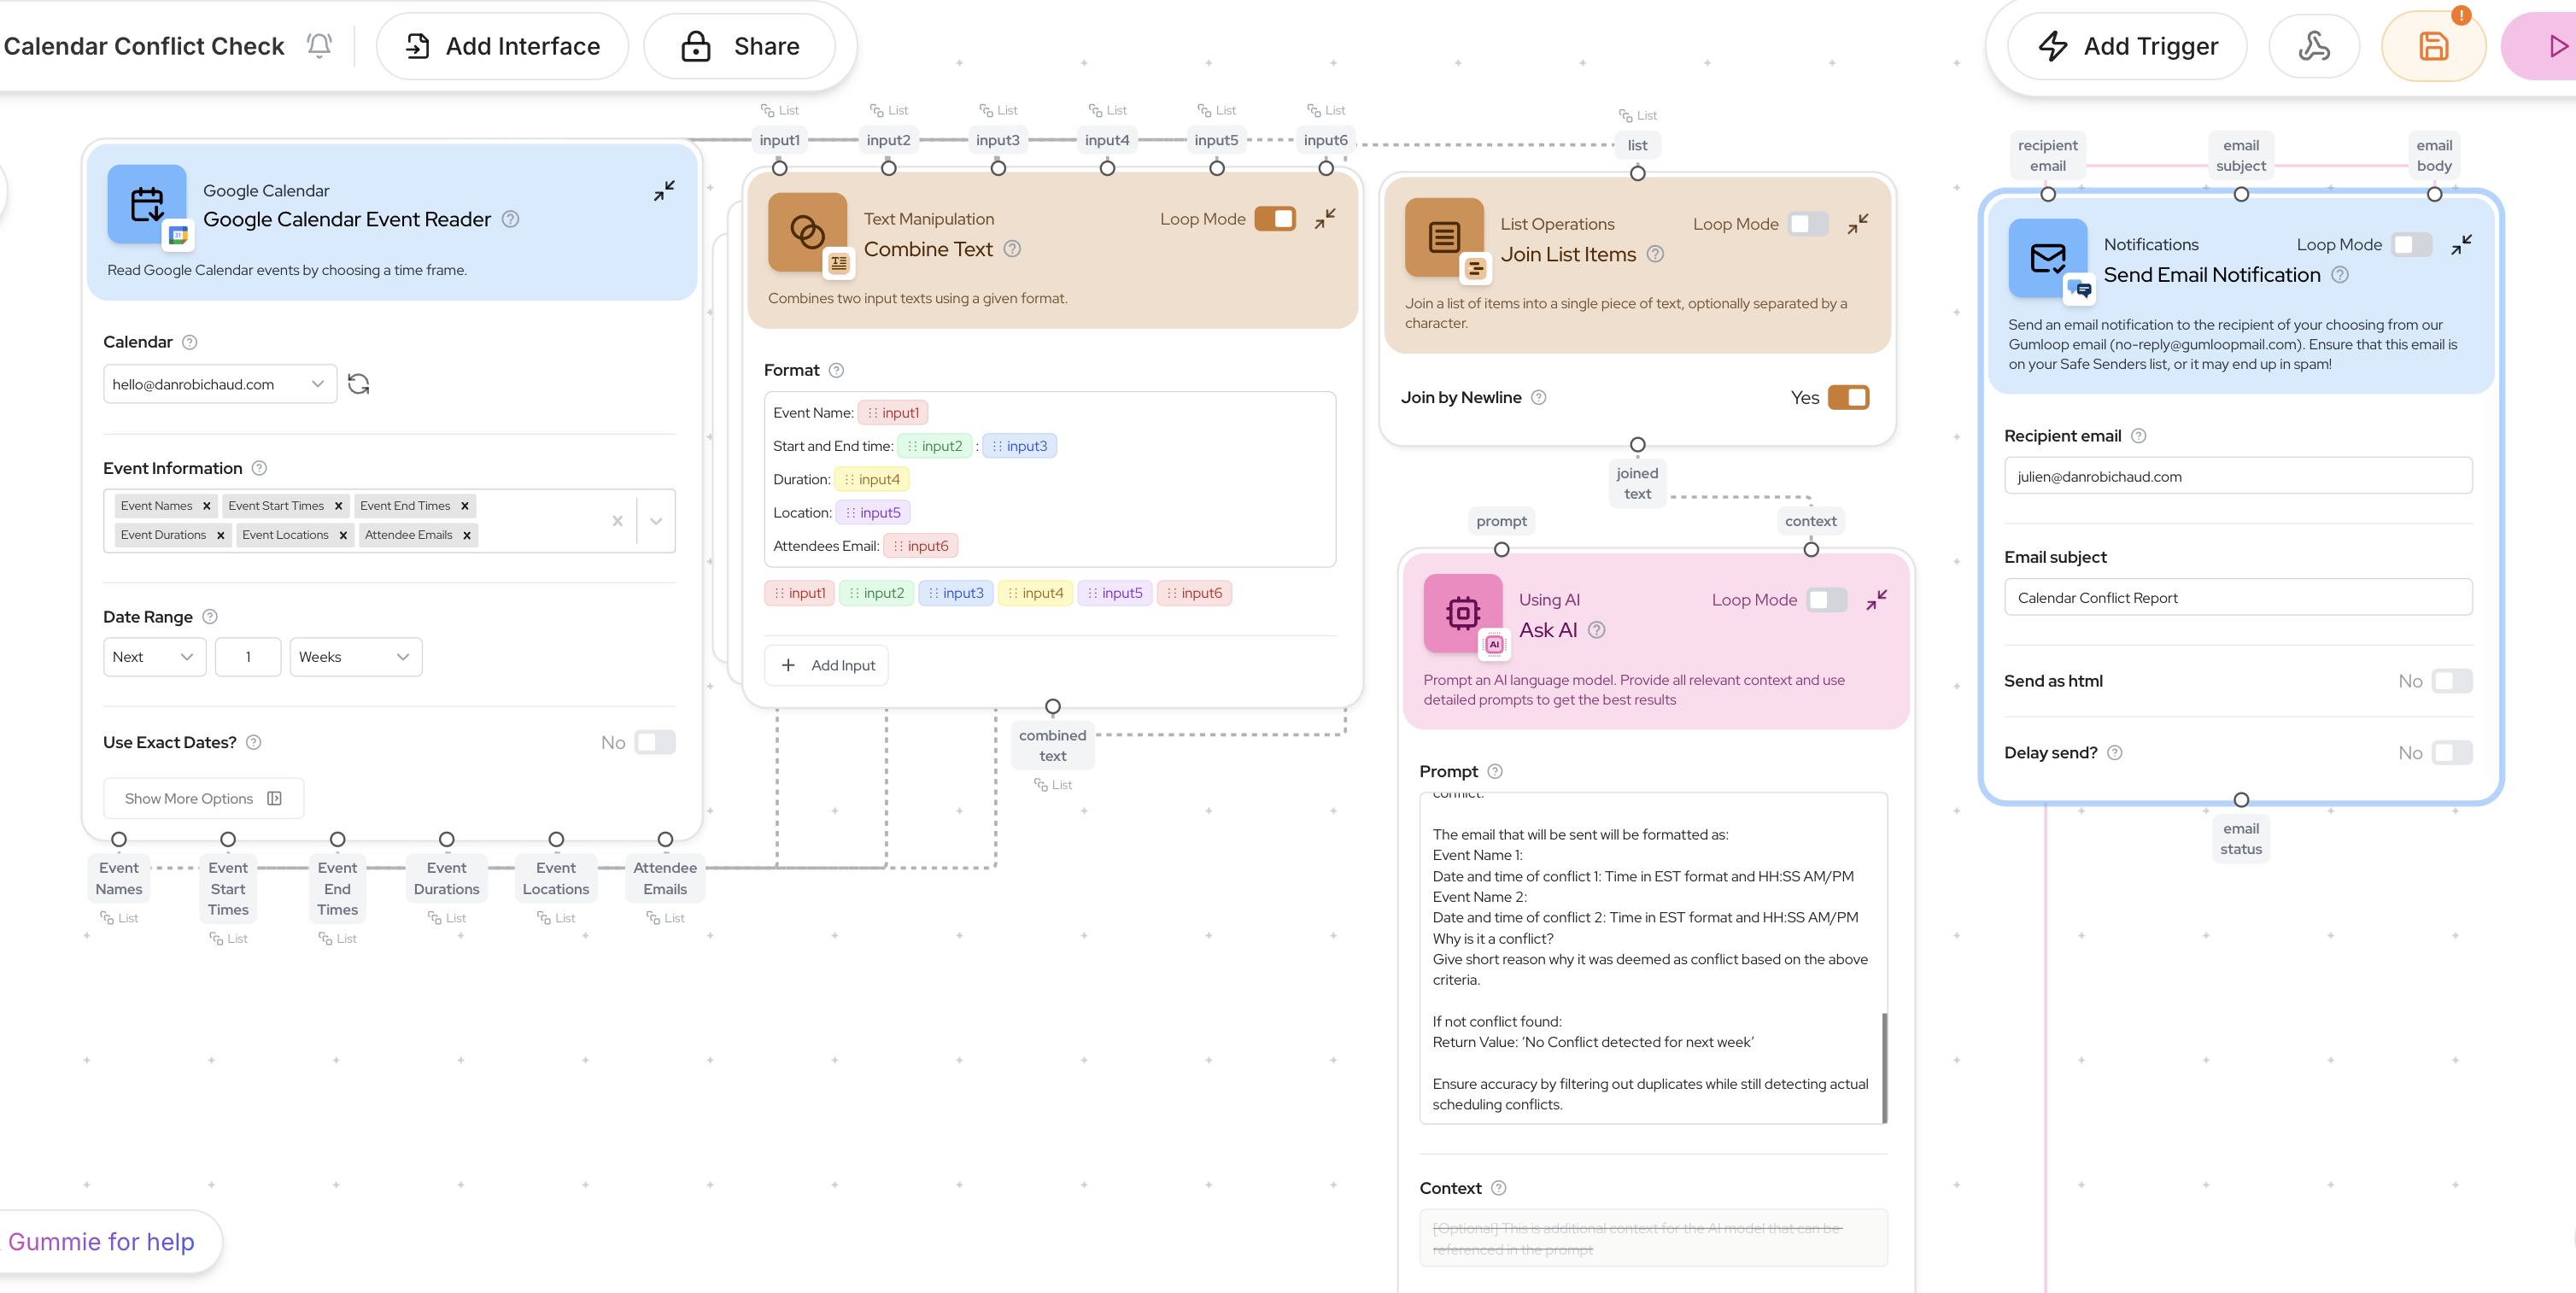Viewport: 2576px width, 1293px height.
Task: Open help for Send Email Notification title
Action: point(2340,275)
